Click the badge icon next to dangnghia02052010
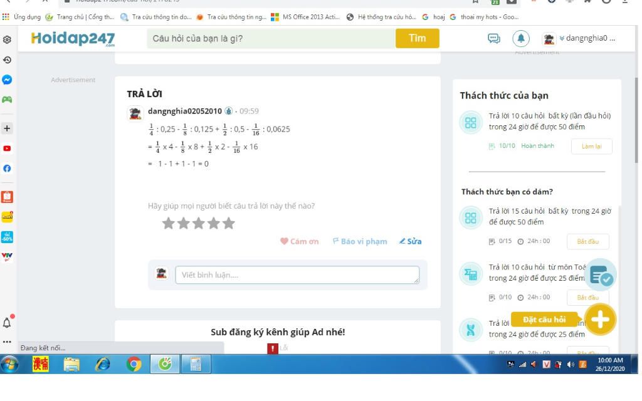 tap(228, 111)
